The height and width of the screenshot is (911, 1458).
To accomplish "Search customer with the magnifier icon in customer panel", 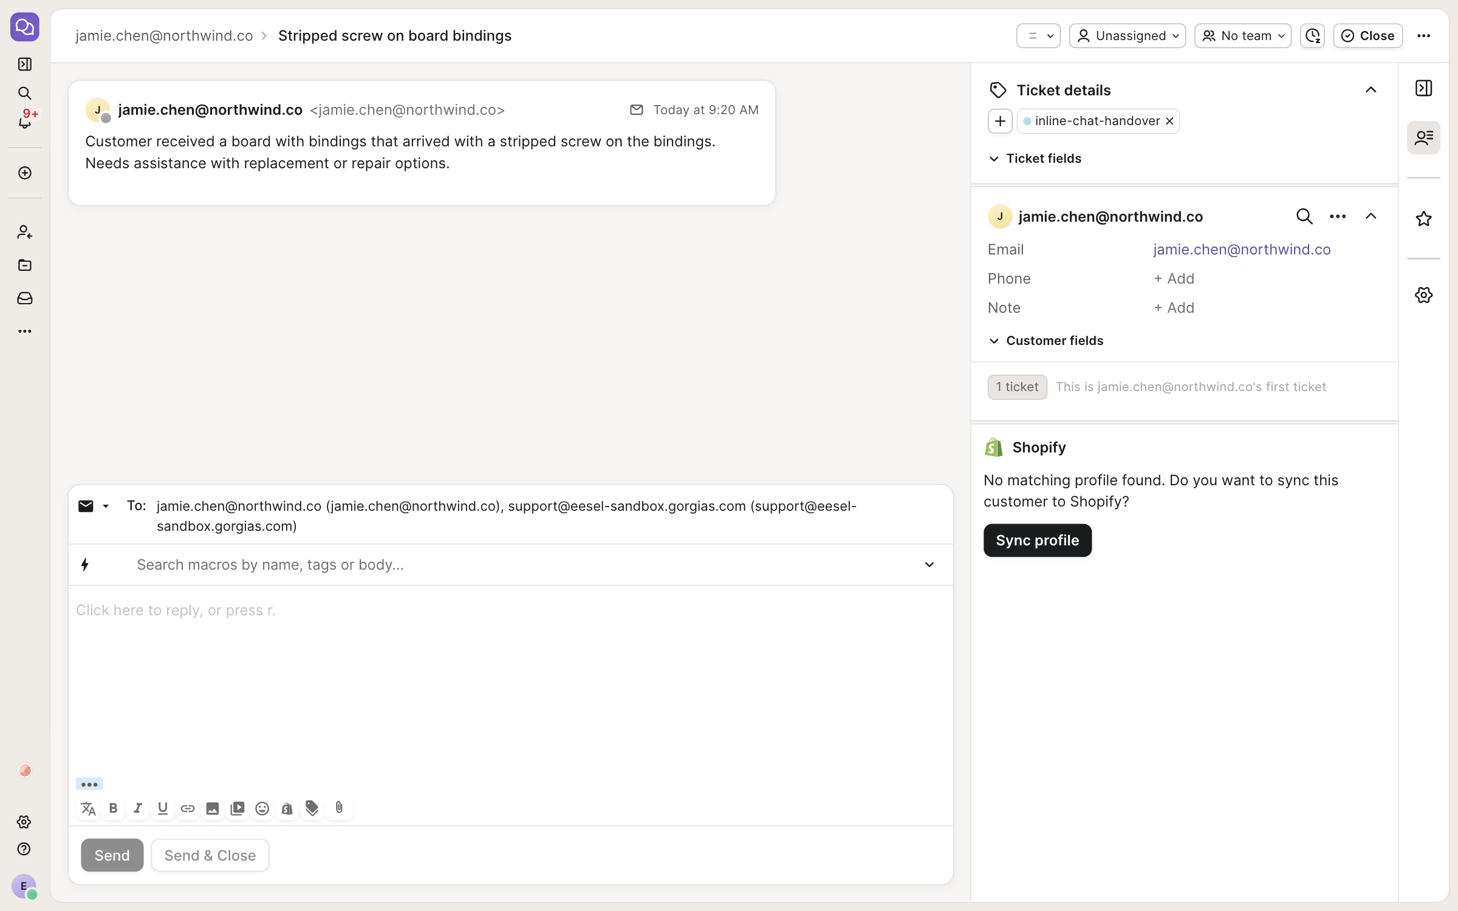I will coord(1304,216).
